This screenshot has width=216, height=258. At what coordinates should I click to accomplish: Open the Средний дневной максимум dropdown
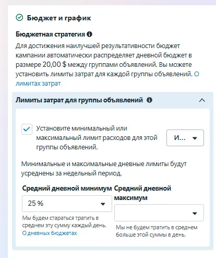click(x=159, y=213)
